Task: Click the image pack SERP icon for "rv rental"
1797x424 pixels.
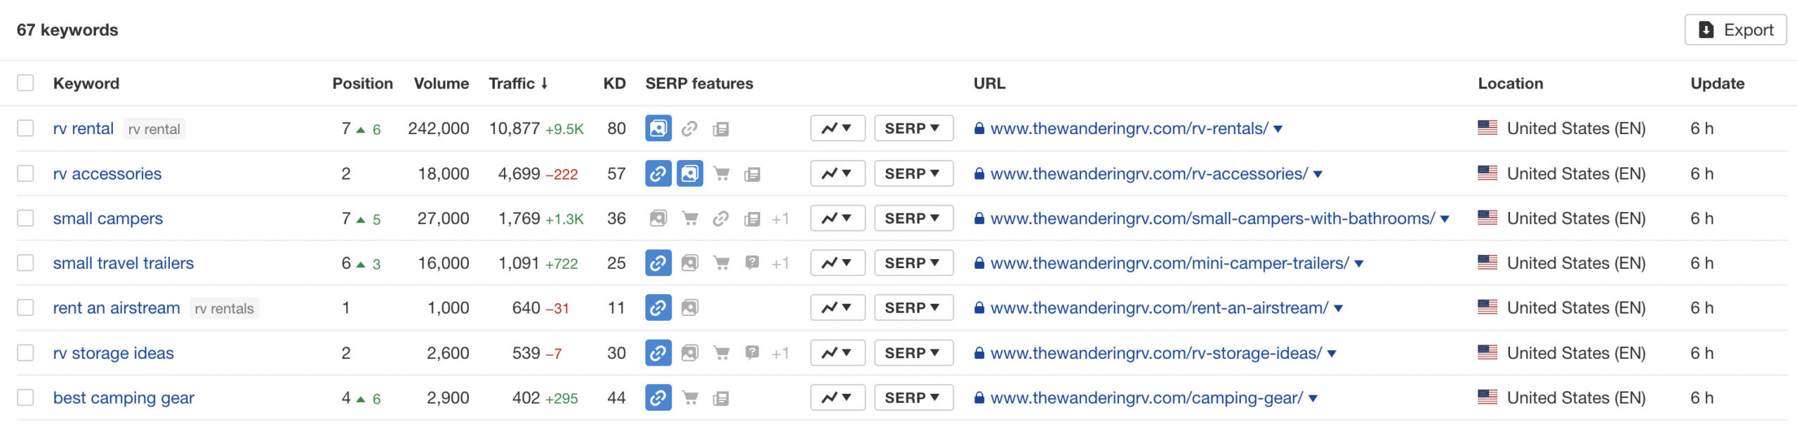Action: pos(658,128)
